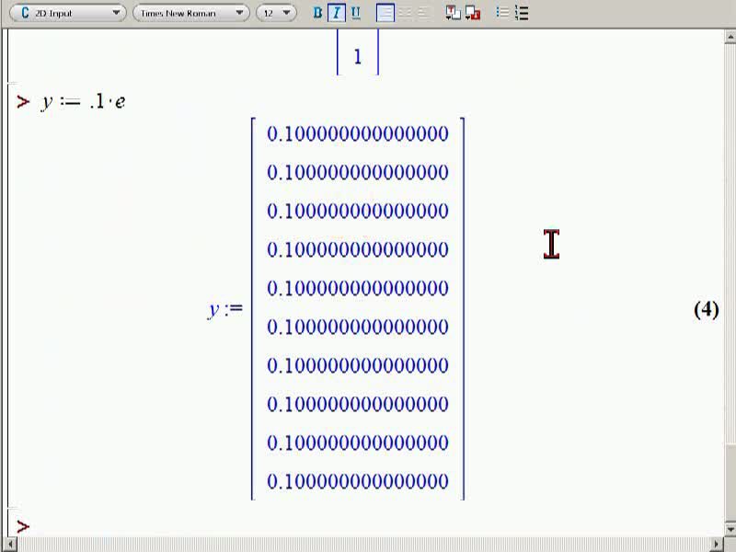
Task: Apply bulleted list icon
Action: (502, 13)
